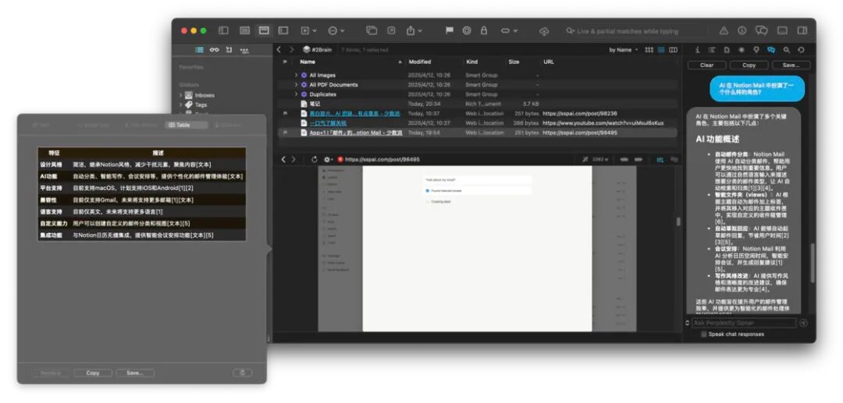Open the search magnifier inspector tab

787,50
